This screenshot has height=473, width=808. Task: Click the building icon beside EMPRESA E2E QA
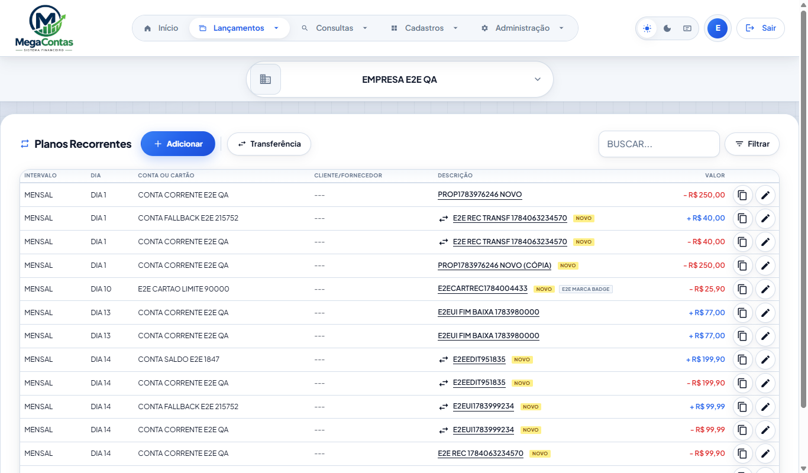click(266, 79)
